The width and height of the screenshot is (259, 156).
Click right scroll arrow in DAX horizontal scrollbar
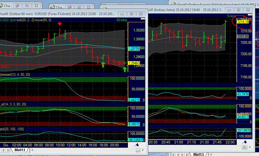pos(250,147)
